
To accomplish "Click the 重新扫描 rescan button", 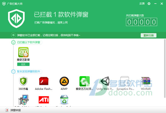I will point(149,35).
